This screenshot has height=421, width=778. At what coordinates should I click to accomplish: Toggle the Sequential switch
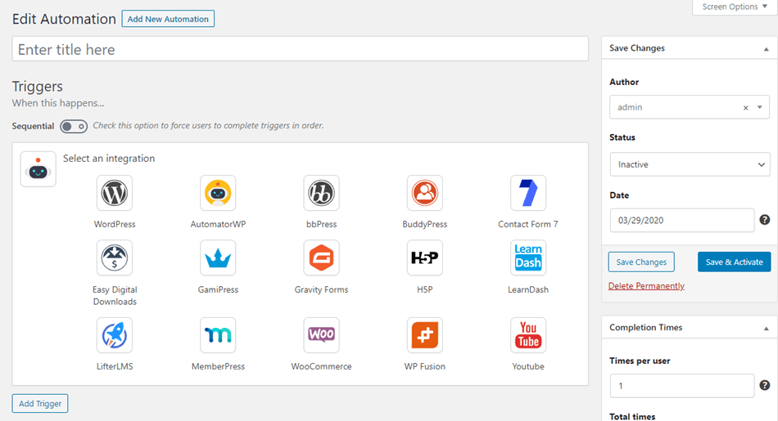pyautogui.click(x=74, y=126)
